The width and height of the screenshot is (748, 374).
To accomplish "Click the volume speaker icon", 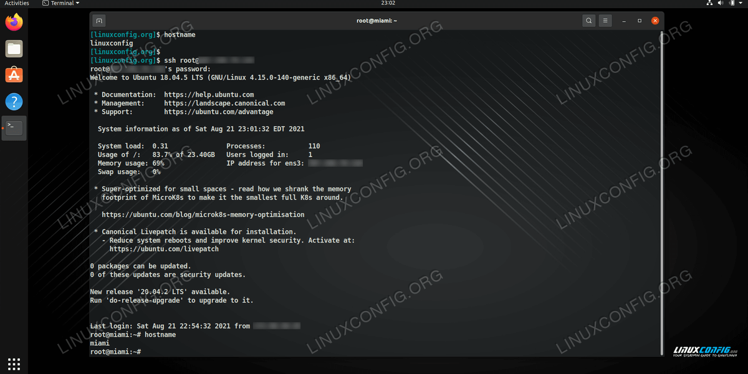I will [721, 3].
